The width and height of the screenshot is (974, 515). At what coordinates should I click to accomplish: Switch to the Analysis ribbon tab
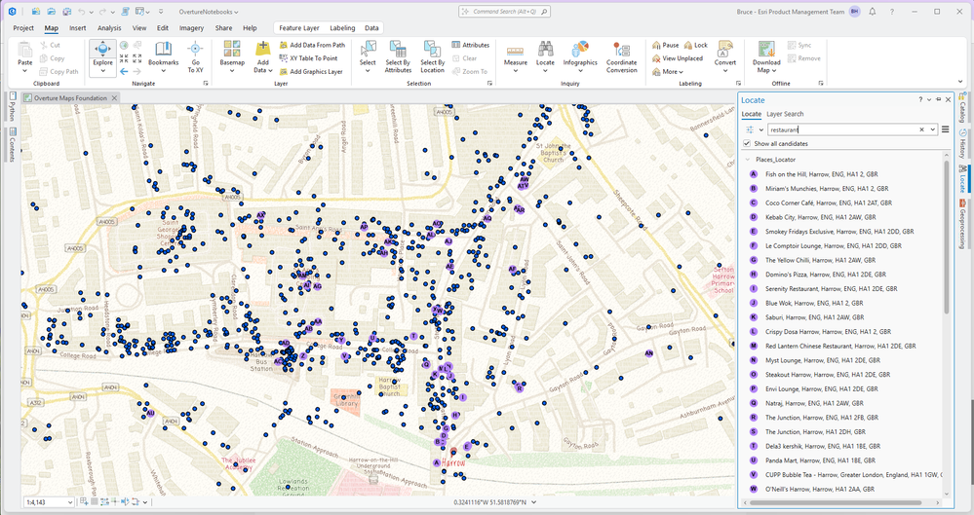pyautogui.click(x=109, y=28)
